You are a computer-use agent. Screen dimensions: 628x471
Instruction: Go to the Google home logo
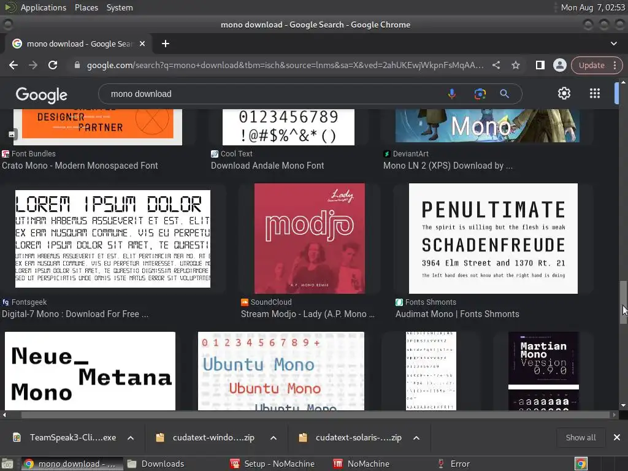(42, 95)
